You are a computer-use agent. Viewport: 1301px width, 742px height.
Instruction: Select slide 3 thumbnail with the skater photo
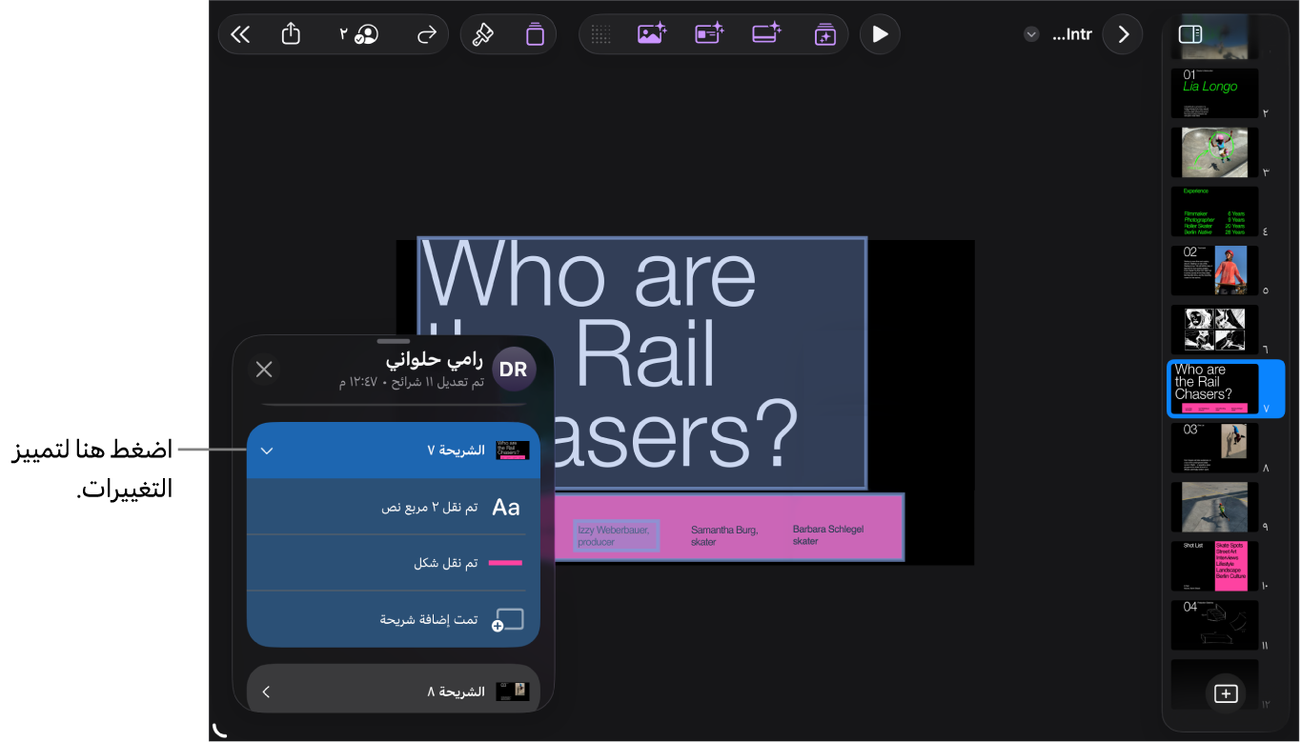tap(1214, 152)
